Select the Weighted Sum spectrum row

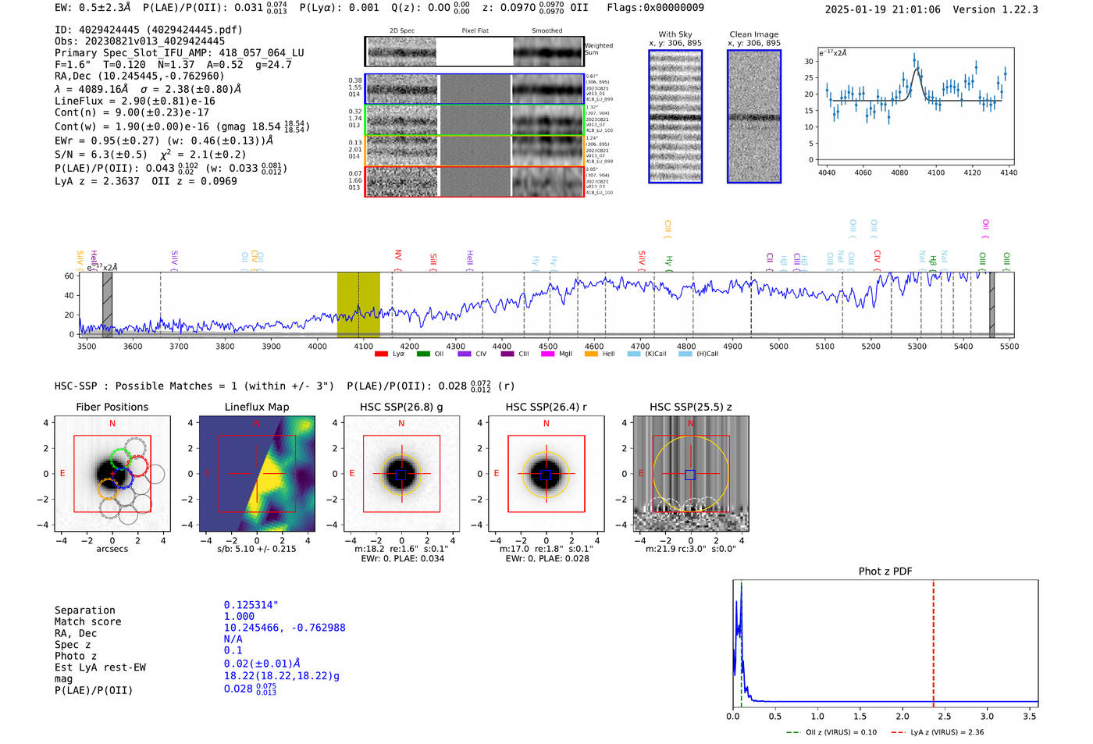(x=474, y=52)
